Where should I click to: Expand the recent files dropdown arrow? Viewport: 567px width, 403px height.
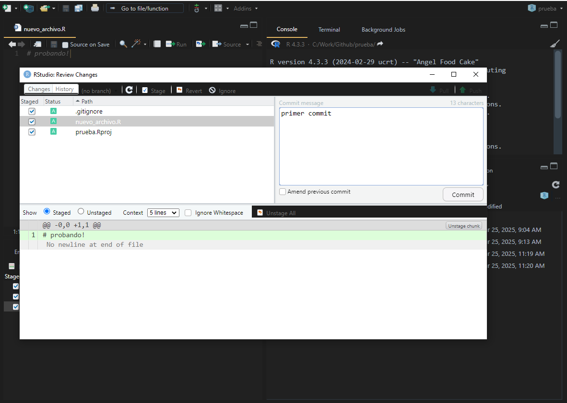54,8
